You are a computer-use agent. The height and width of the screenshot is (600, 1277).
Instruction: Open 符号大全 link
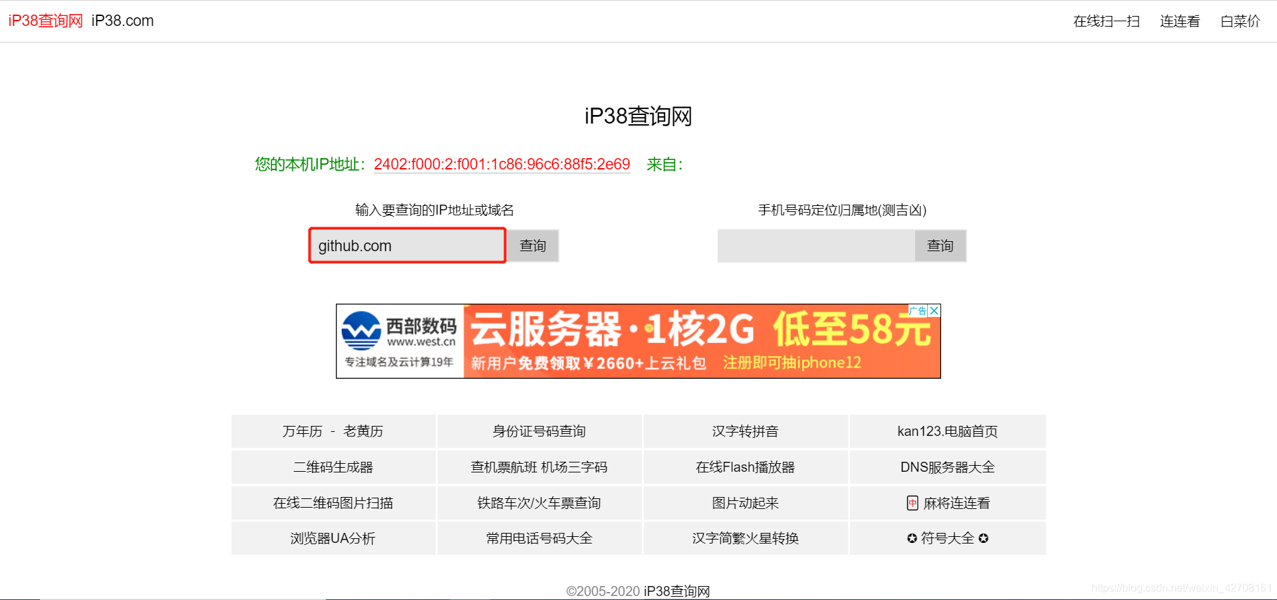[x=948, y=538]
